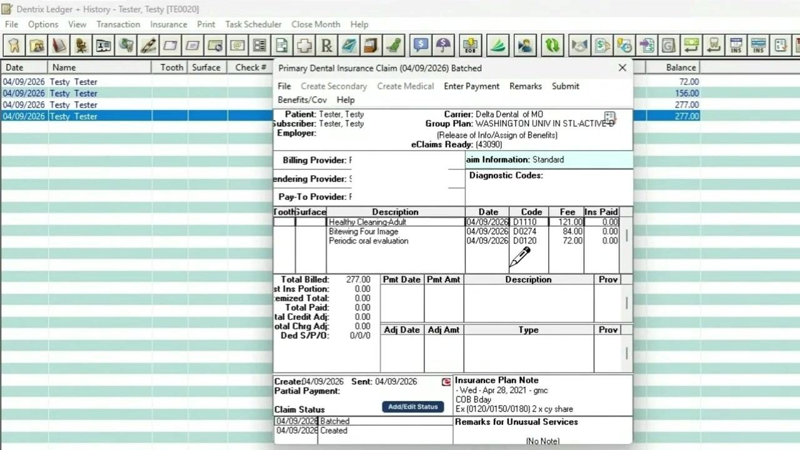The image size is (800, 450).
Task: Click the email @ envelope toolbar icon
Action: click(237, 46)
